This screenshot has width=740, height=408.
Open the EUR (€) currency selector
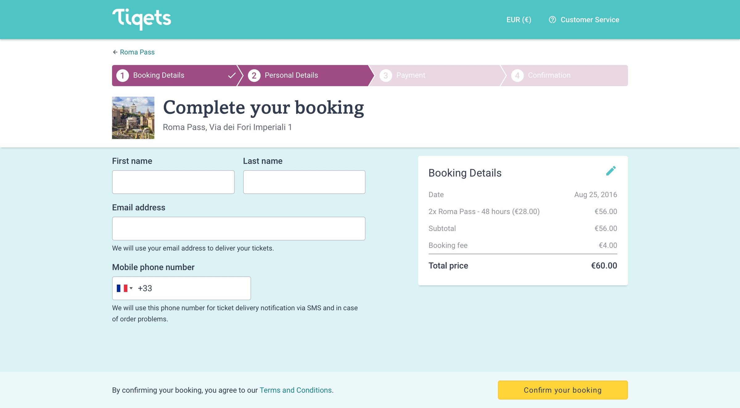[519, 20]
